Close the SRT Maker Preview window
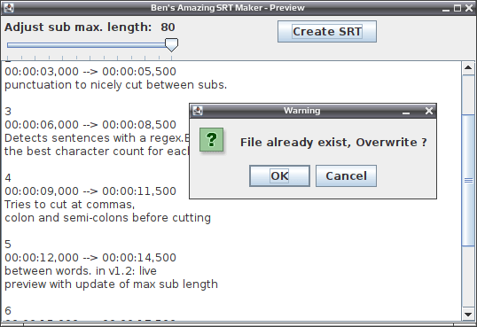 point(469,8)
